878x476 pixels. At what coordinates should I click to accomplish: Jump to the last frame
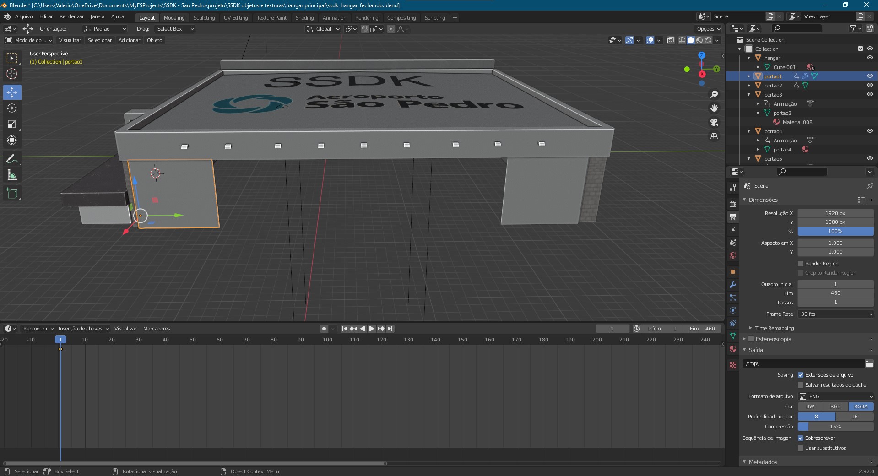tap(390, 329)
